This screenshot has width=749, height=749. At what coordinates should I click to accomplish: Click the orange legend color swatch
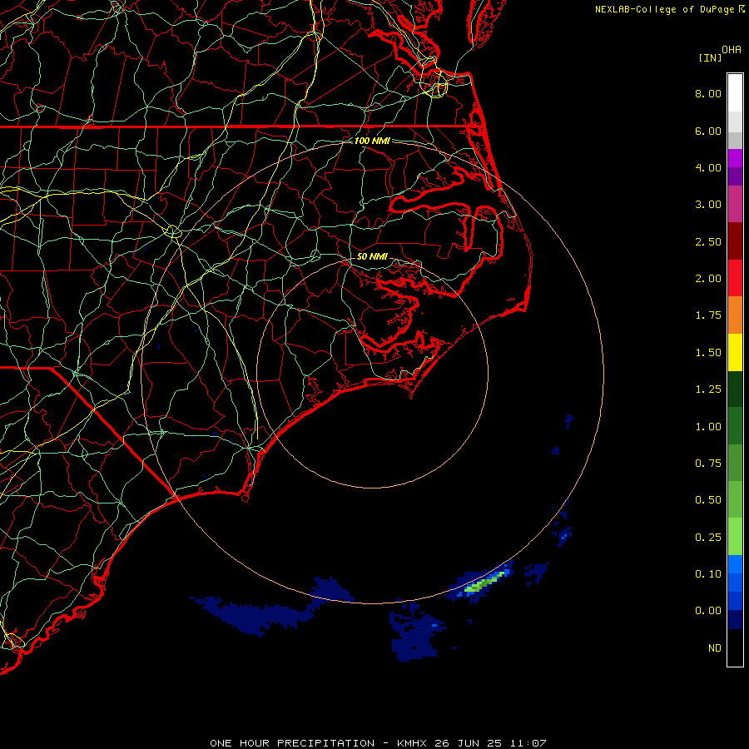click(x=735, y=315)
